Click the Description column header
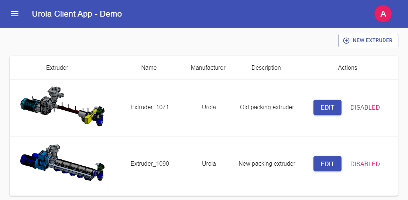Viewport: 408px width, 200px height. pyautogui.click(x=266, y=68)
